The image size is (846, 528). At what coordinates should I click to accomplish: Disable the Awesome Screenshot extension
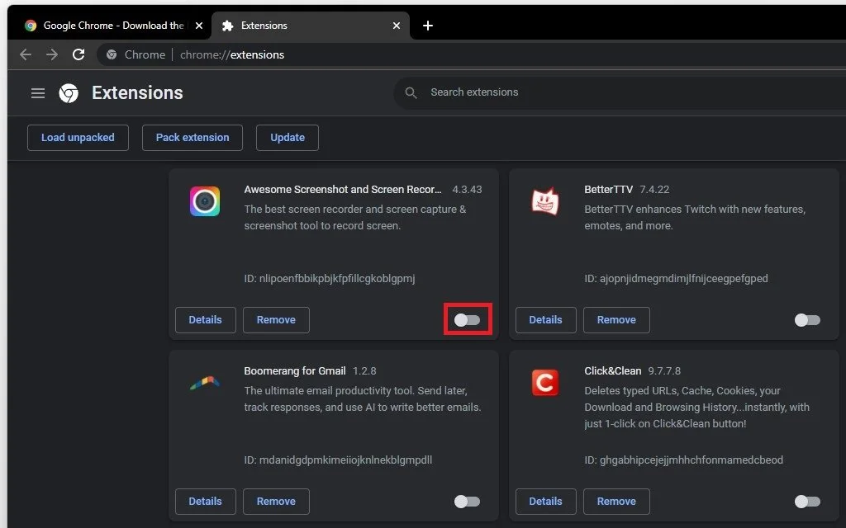(467, 320)
